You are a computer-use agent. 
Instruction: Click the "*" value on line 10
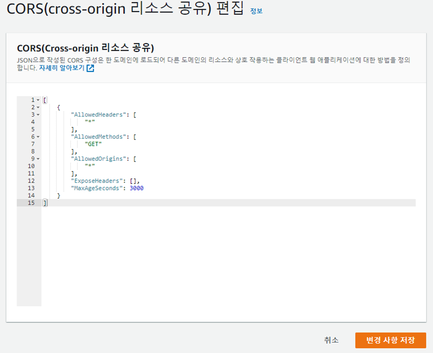tap(90, 166)
